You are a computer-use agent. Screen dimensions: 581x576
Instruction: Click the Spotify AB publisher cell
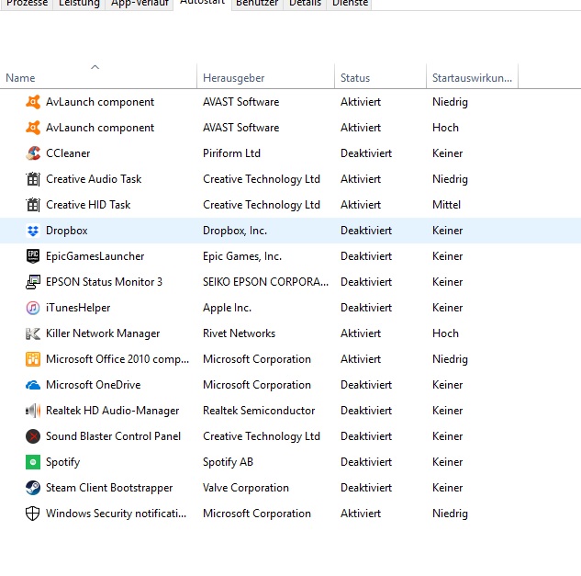(x=228, y=462)
